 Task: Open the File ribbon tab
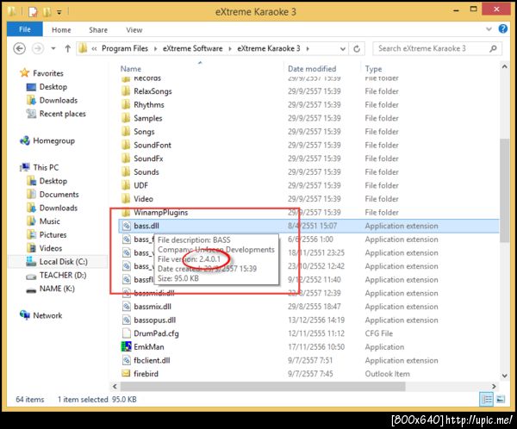pos(25,29)
